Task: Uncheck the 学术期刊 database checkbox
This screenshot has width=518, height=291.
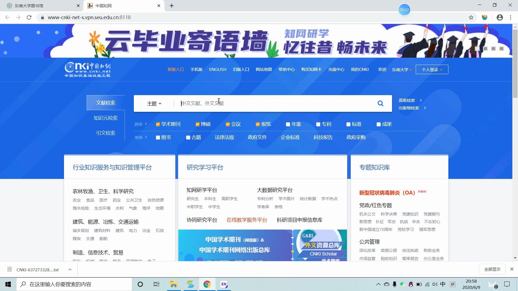Action: (158, 124)
